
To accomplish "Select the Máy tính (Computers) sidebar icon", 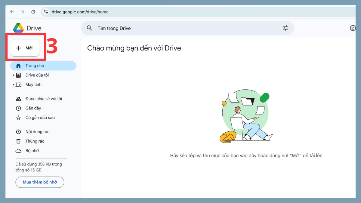I will pyautogui.click(x=19, y=85).
